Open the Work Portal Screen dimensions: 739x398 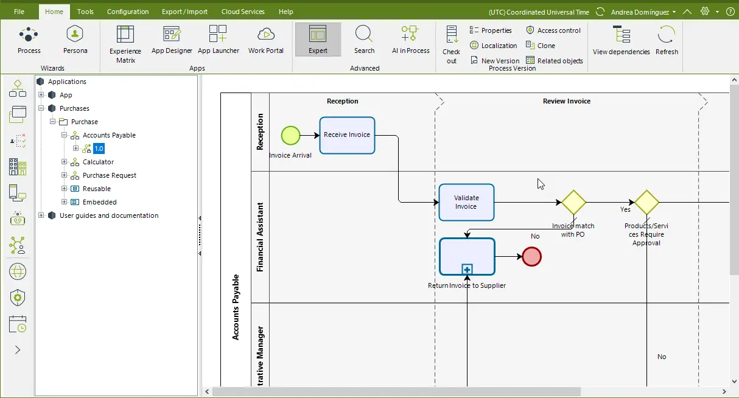266,40
